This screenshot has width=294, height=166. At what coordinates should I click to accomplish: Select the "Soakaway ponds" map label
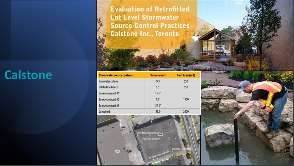[159, 155]
